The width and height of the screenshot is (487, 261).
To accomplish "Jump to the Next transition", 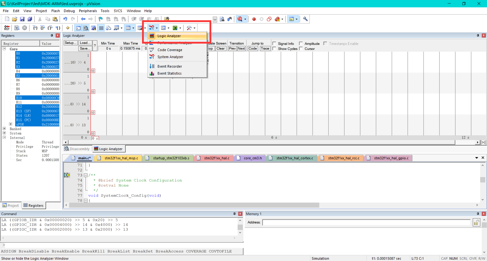I will pyautogui.click(x=241, y=48).
